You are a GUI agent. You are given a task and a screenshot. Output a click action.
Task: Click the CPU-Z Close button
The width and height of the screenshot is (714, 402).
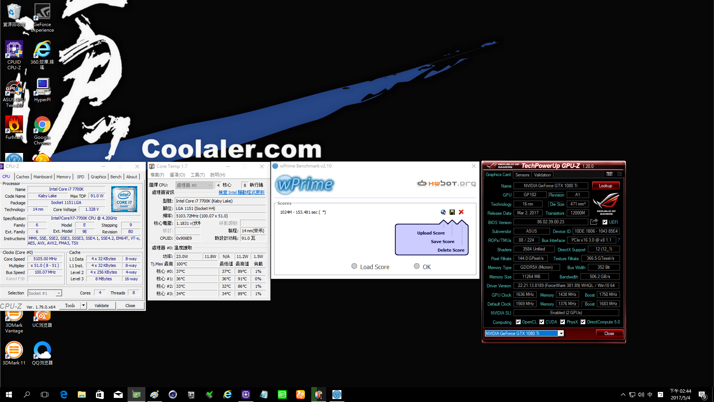click(130, 306)
